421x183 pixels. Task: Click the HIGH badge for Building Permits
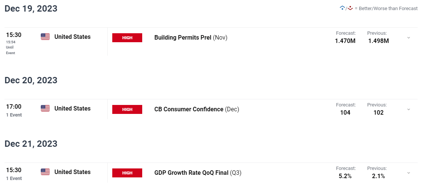tap(127, 38)
